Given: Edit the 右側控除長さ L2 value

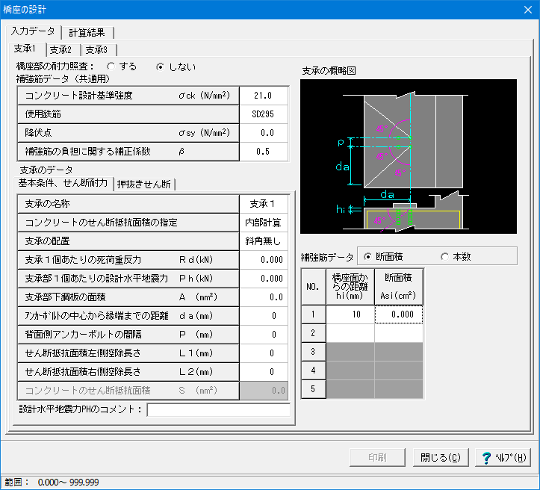Looking at the screenshot, I should [264, 371].
